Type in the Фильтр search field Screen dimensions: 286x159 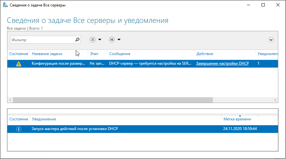pos(42,40)
